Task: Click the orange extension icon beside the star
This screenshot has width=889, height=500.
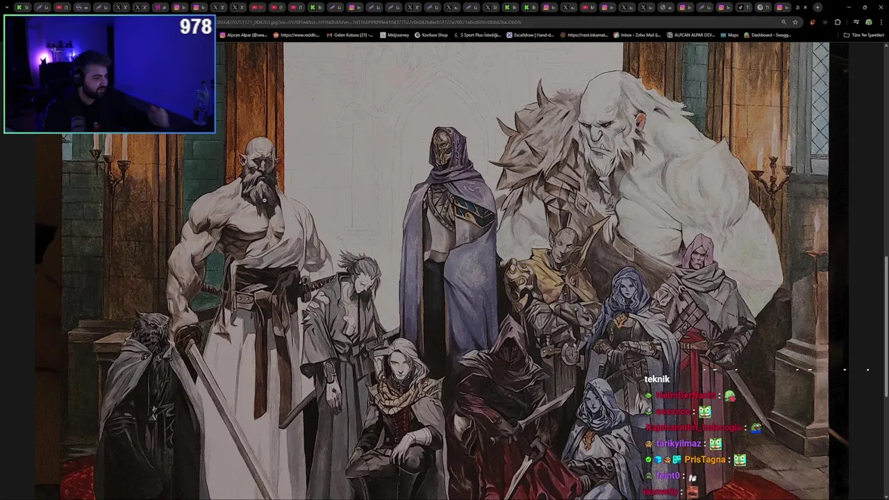Action: tap(813, 22)
